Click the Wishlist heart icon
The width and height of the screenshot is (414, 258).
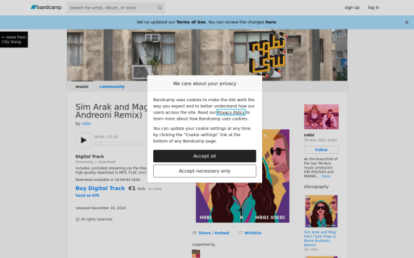(240, 233)
